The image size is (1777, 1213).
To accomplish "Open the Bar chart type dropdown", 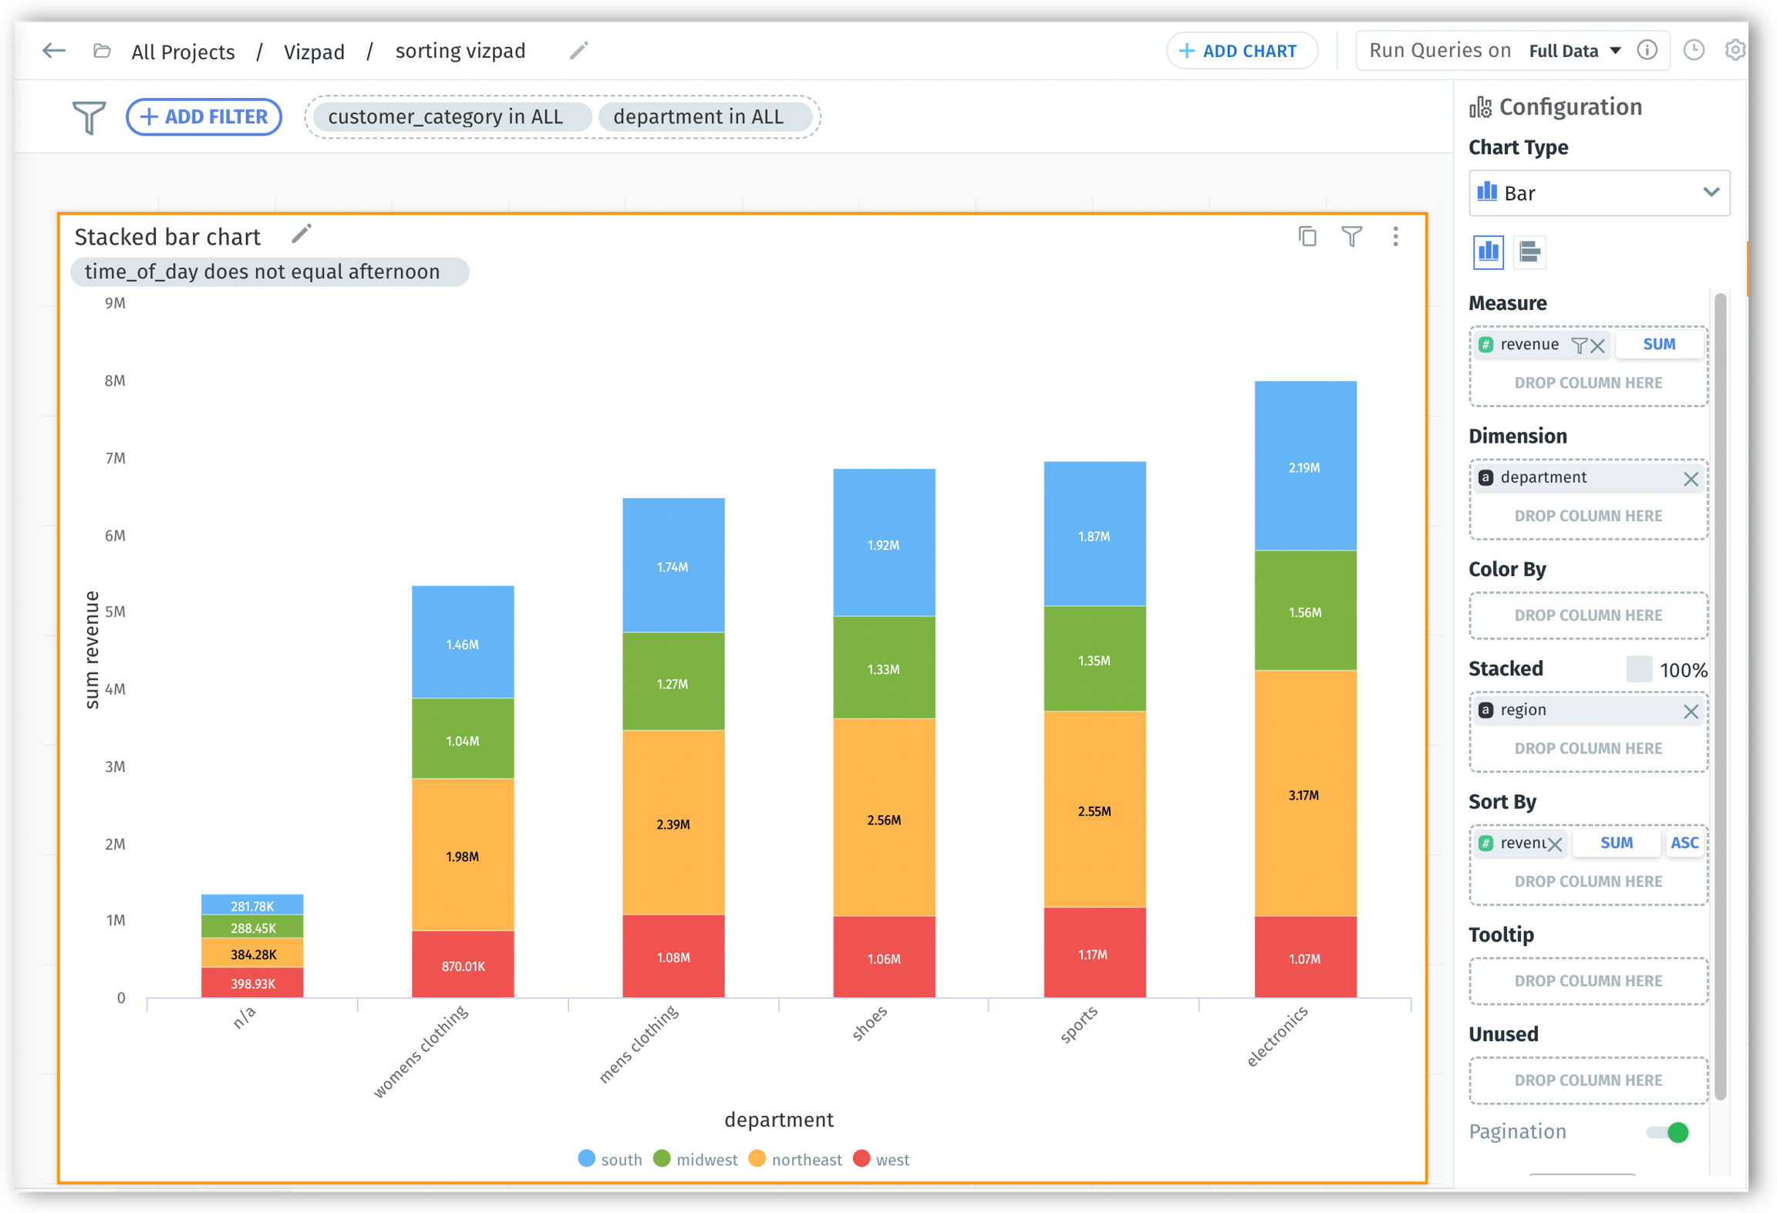I will pos(1599,193).
